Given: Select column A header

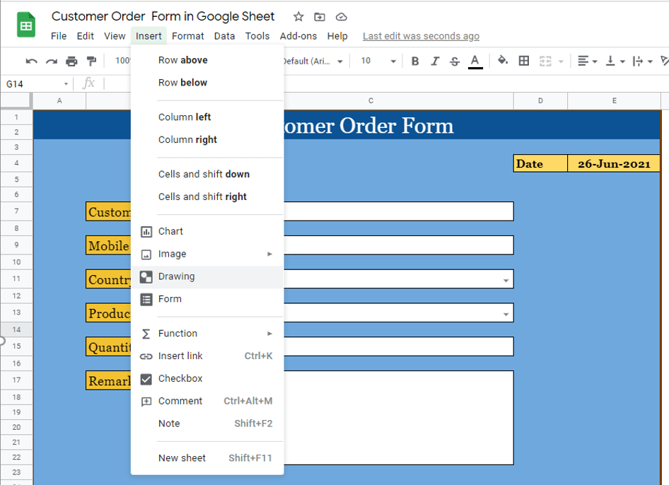Looking at the screenshot, I should click(59, 101).
